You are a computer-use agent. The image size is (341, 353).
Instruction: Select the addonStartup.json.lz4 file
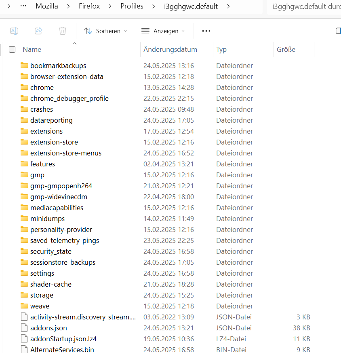click(x=63, y=339)
